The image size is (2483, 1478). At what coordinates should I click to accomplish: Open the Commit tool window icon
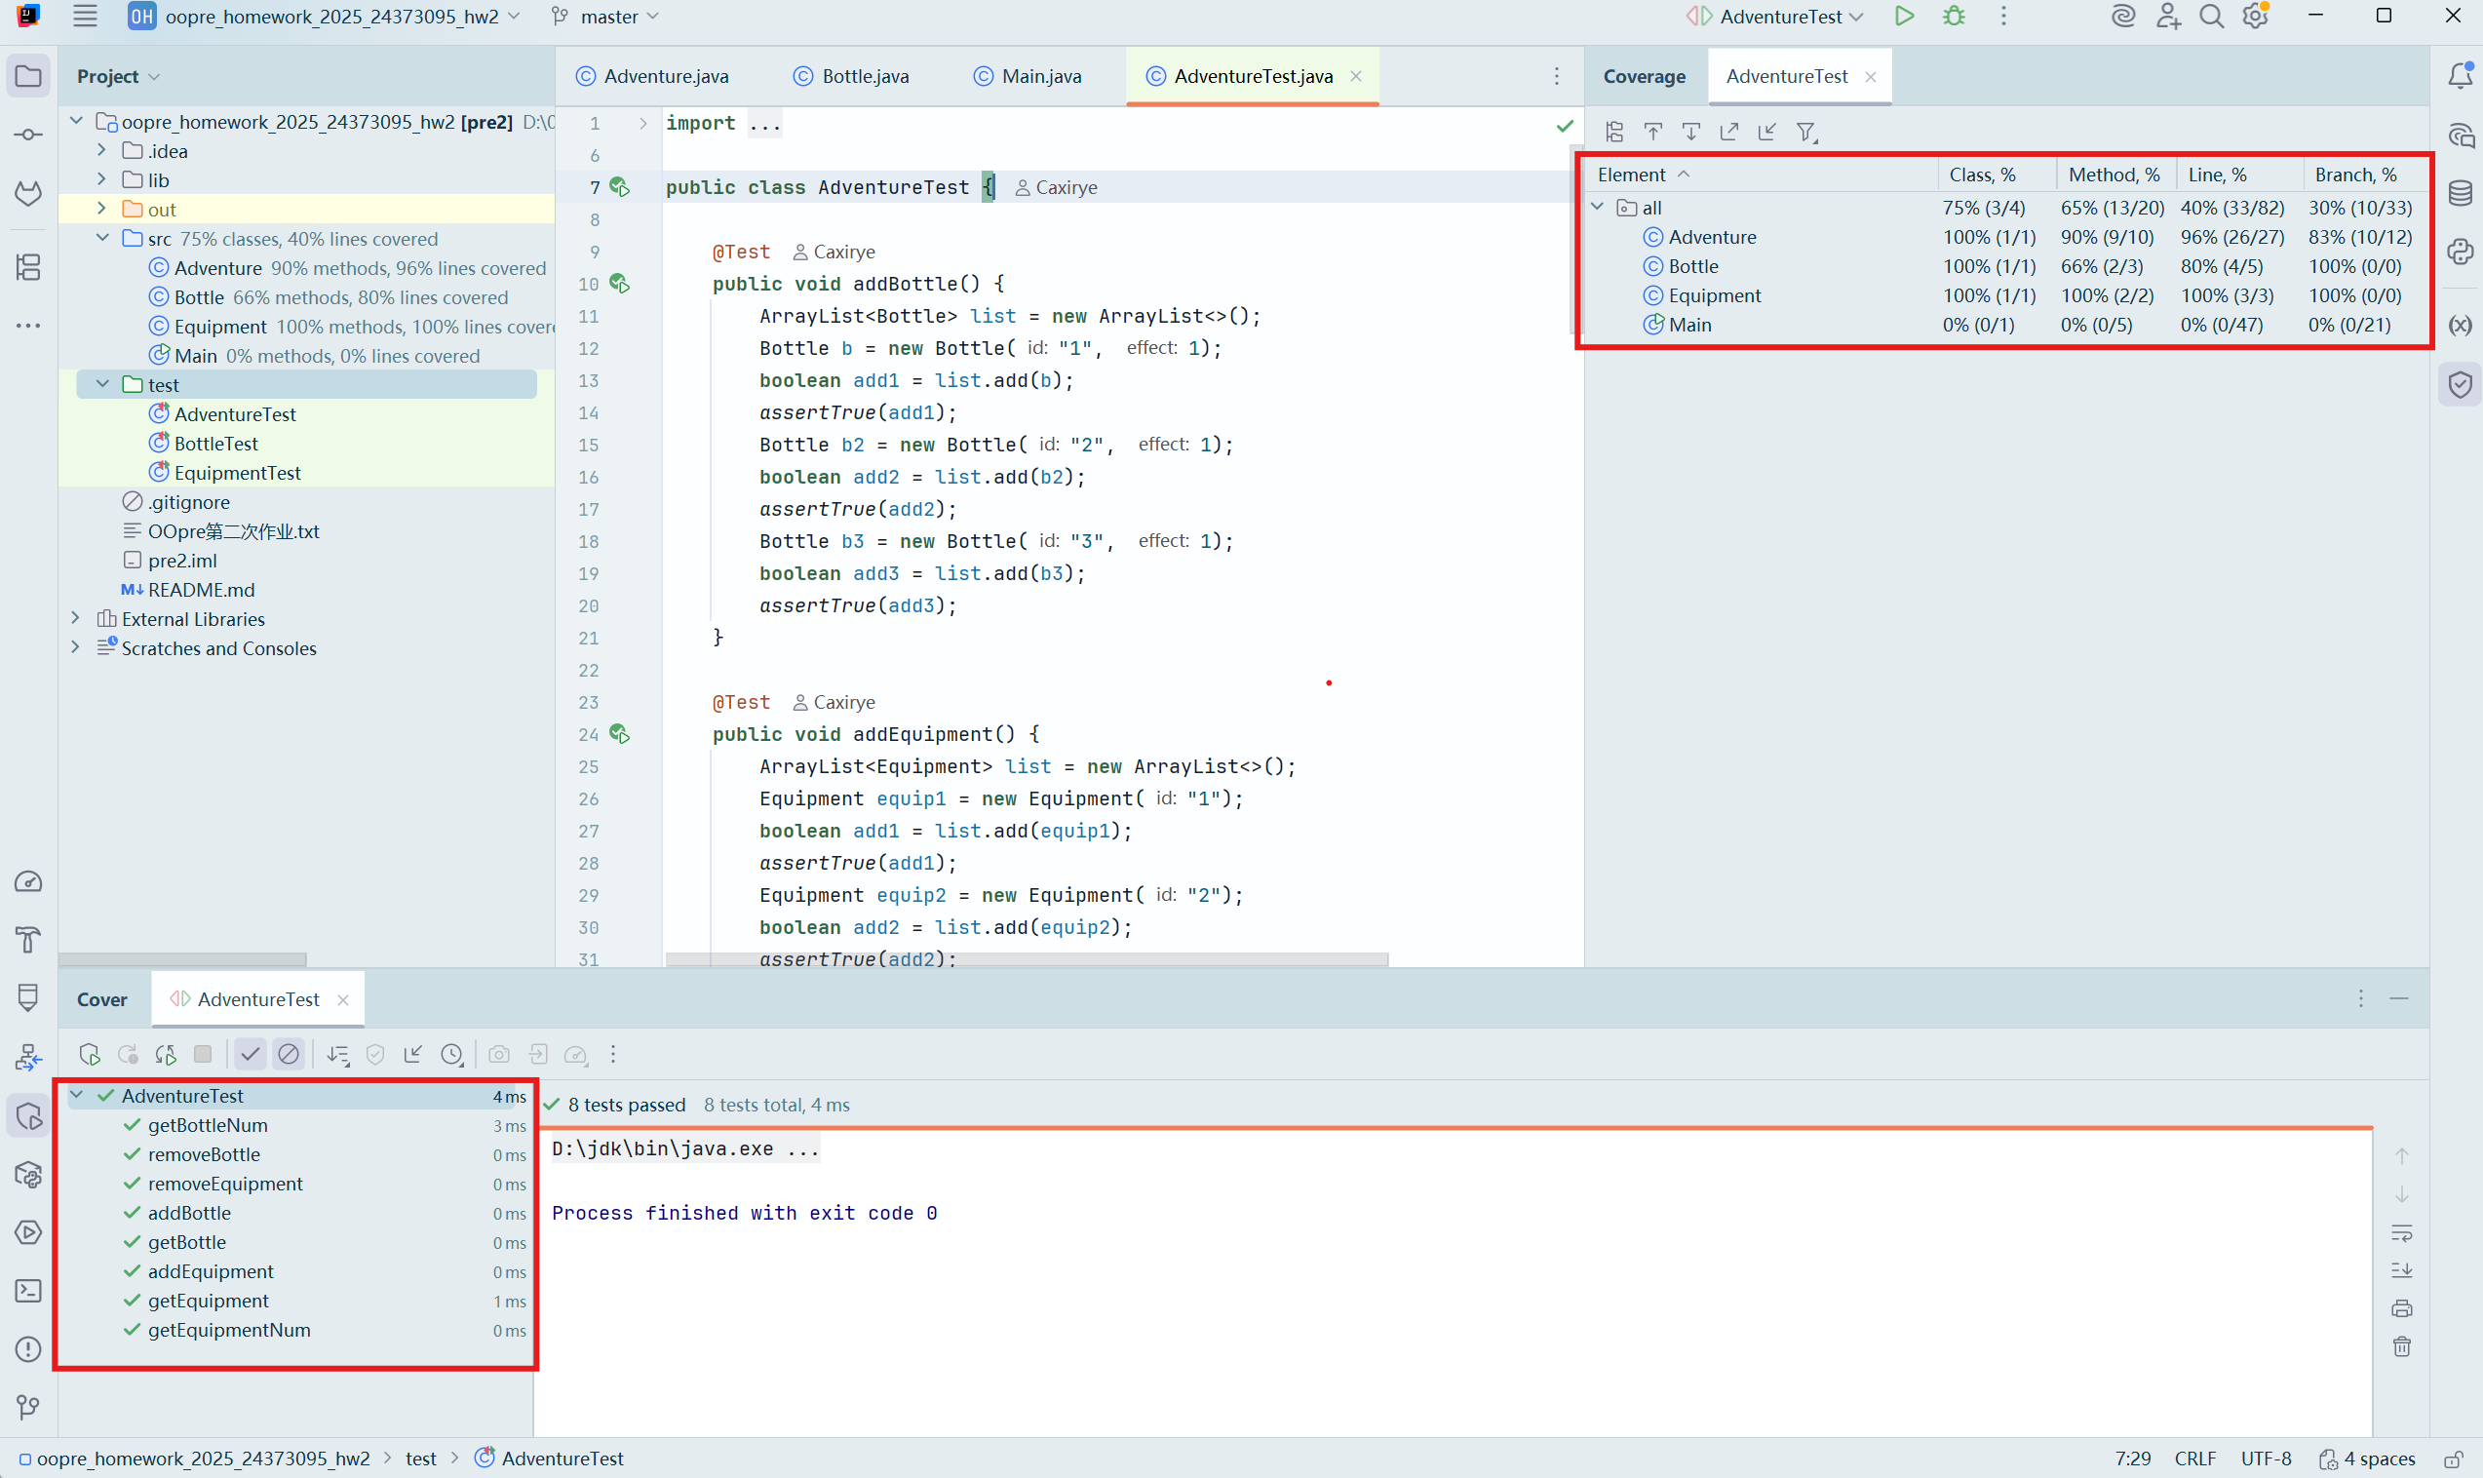tap(28, 135)
